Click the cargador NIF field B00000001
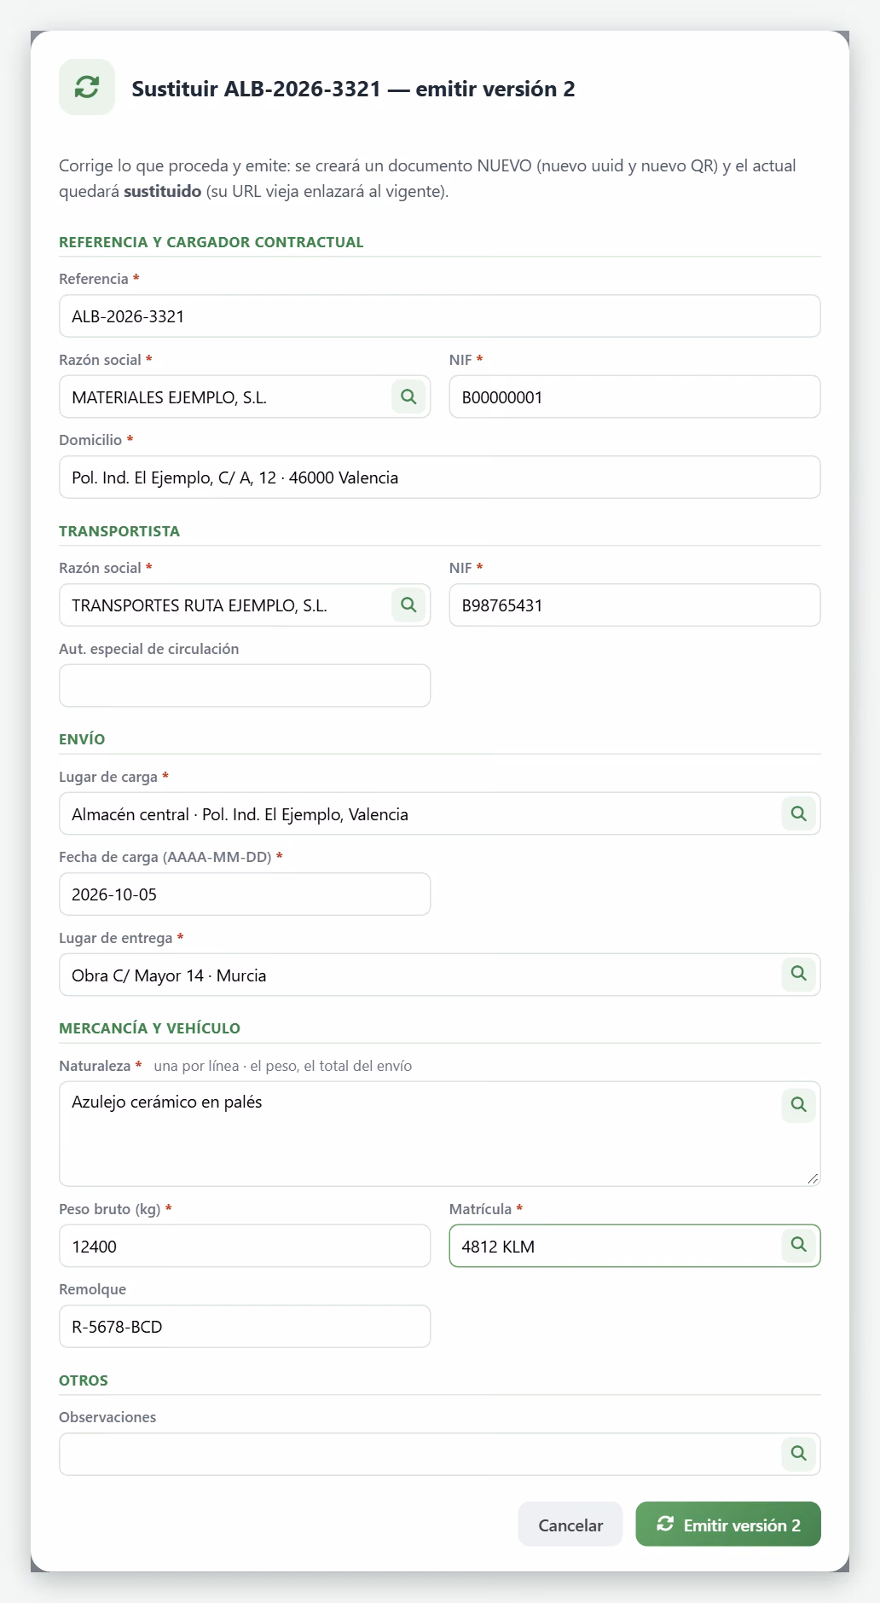Viewport: 880px width, 1603px height. [635, 396]
